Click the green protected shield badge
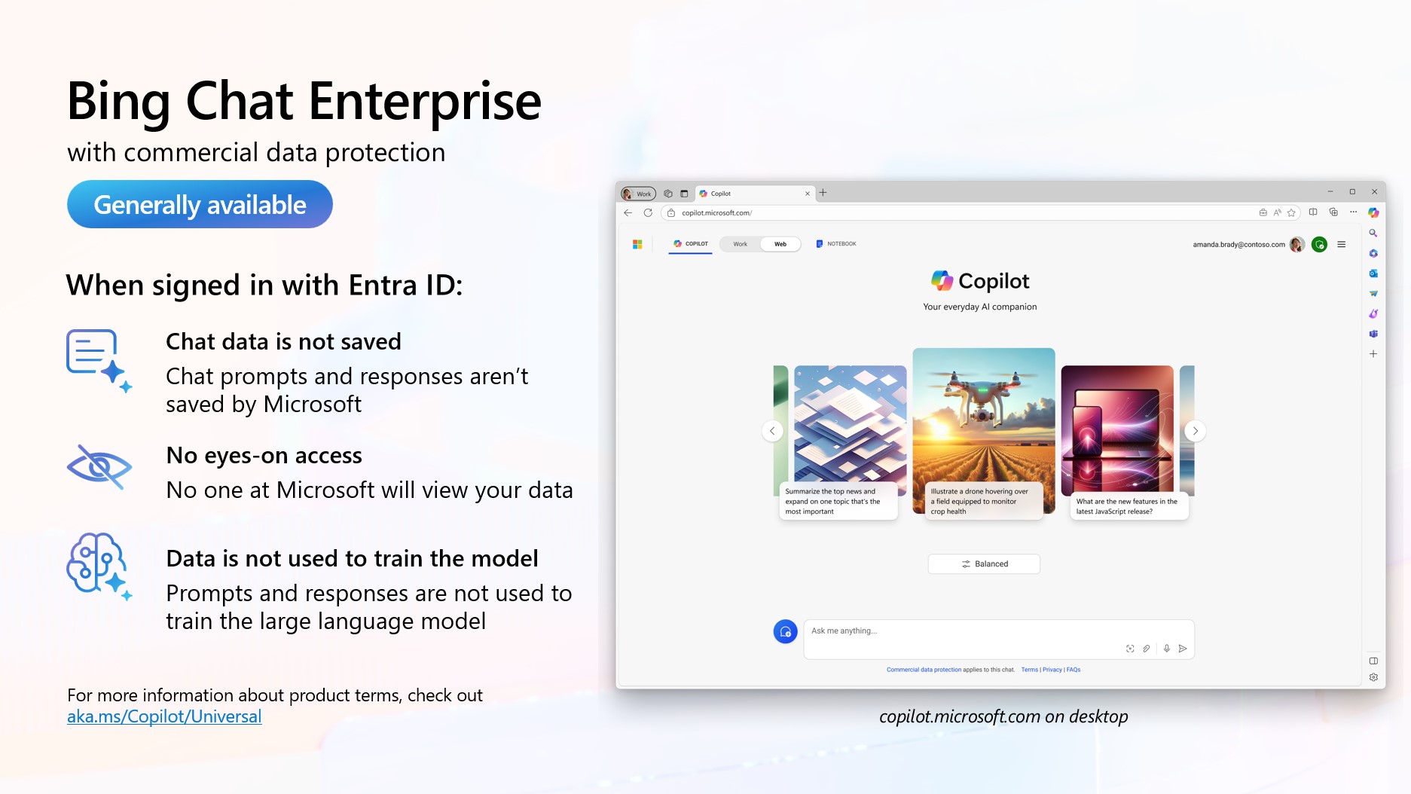The width and height of the screenshot is (1411, 794). [1319, 245]
